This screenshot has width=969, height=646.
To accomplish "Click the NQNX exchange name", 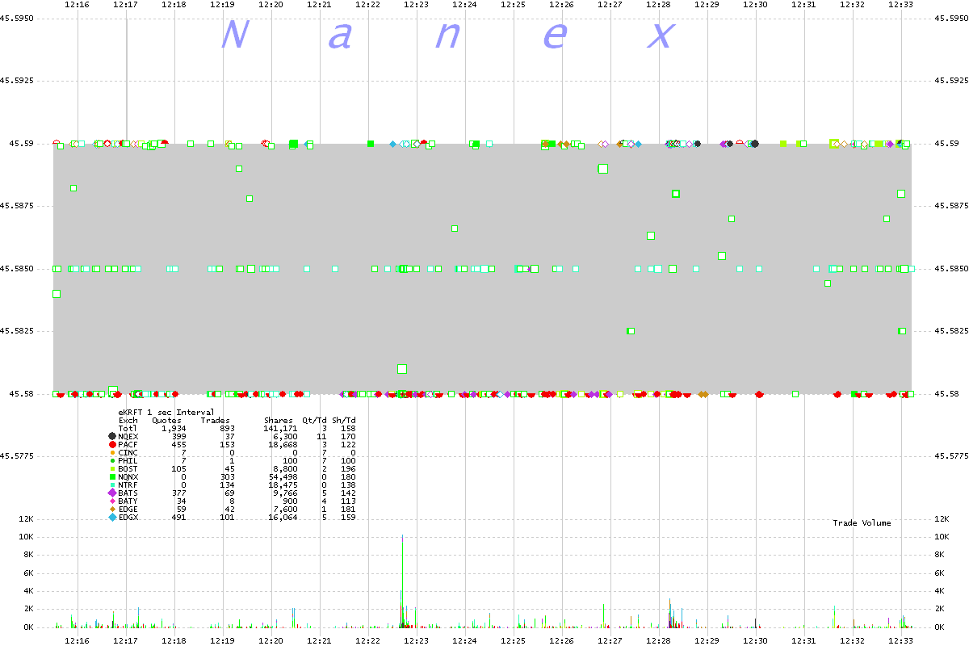I will coord(128,477).
